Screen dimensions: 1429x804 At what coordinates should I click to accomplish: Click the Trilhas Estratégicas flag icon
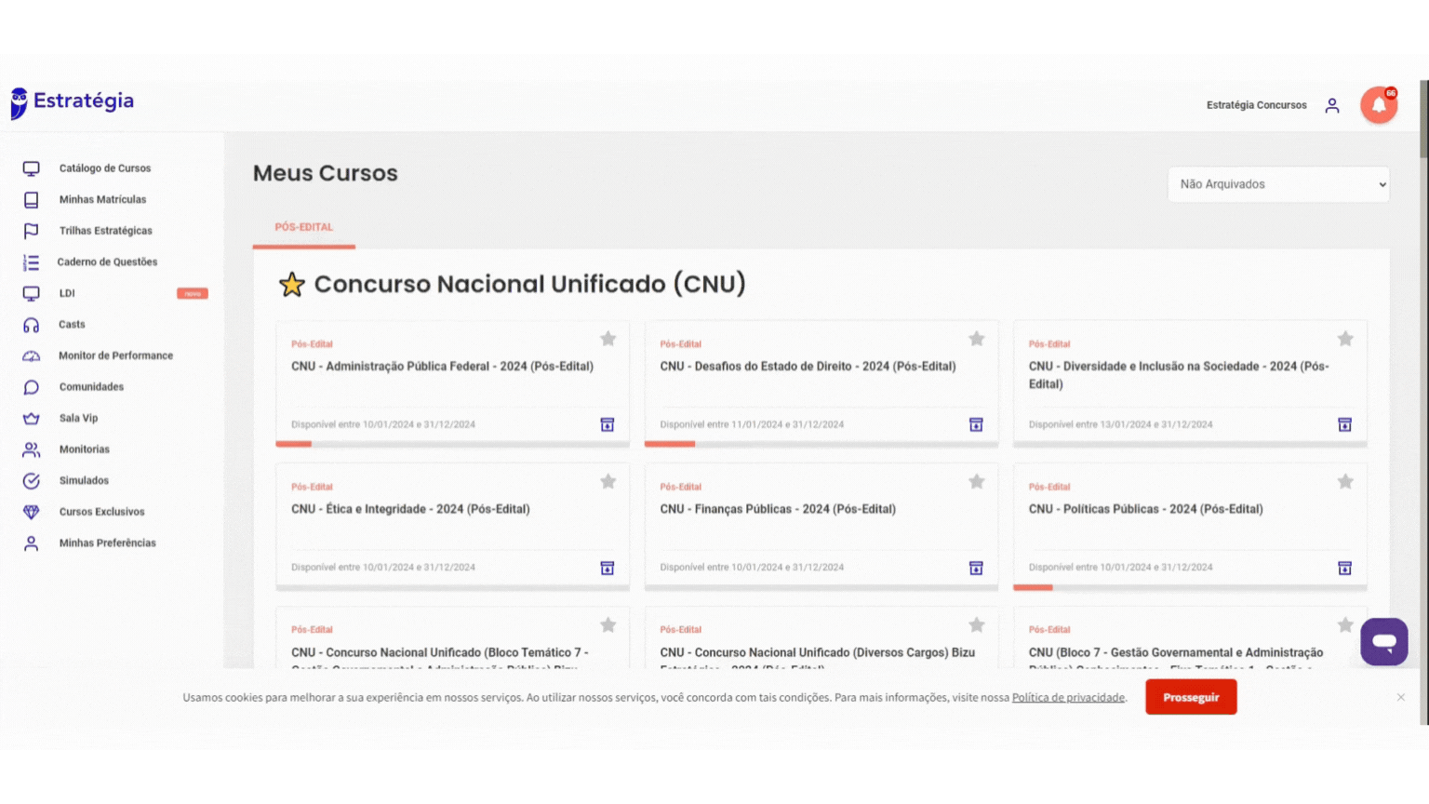pos(31,231)
